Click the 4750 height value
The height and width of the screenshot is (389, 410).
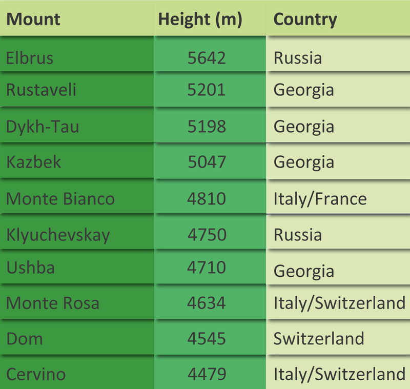coord(207,235)
